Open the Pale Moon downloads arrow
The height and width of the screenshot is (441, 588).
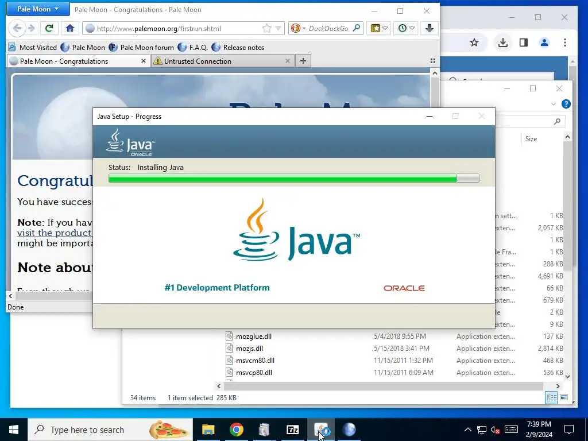coord(430,28)
